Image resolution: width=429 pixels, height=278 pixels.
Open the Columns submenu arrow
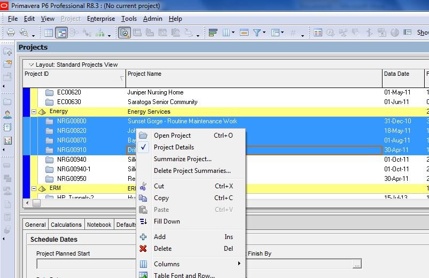pos(239,264)
